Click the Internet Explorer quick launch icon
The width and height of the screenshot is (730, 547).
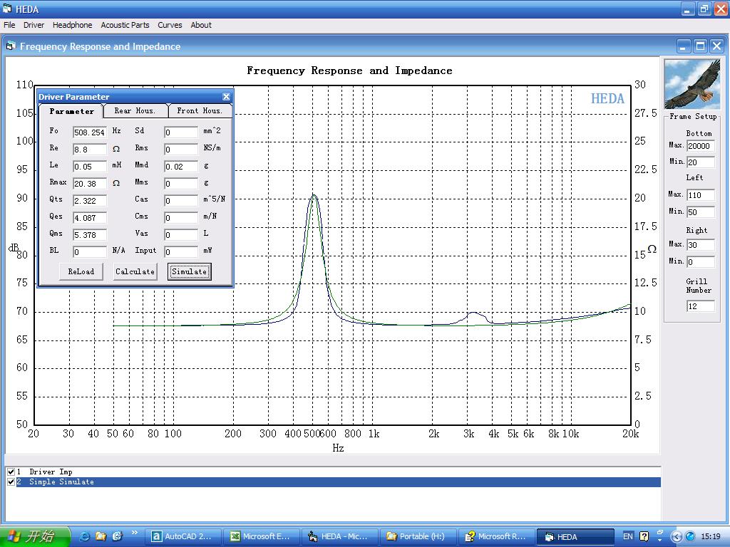pos(84,536)
